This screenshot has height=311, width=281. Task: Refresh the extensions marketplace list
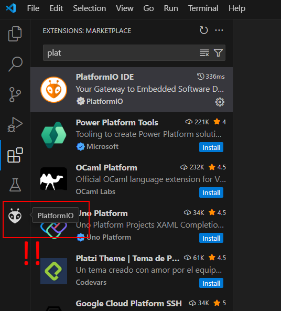click(203, 30)
